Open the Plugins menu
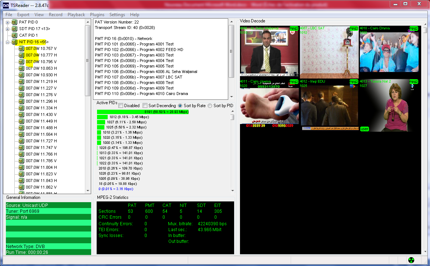The height and width of the screenshot is (266, 430). pos(97,15)
